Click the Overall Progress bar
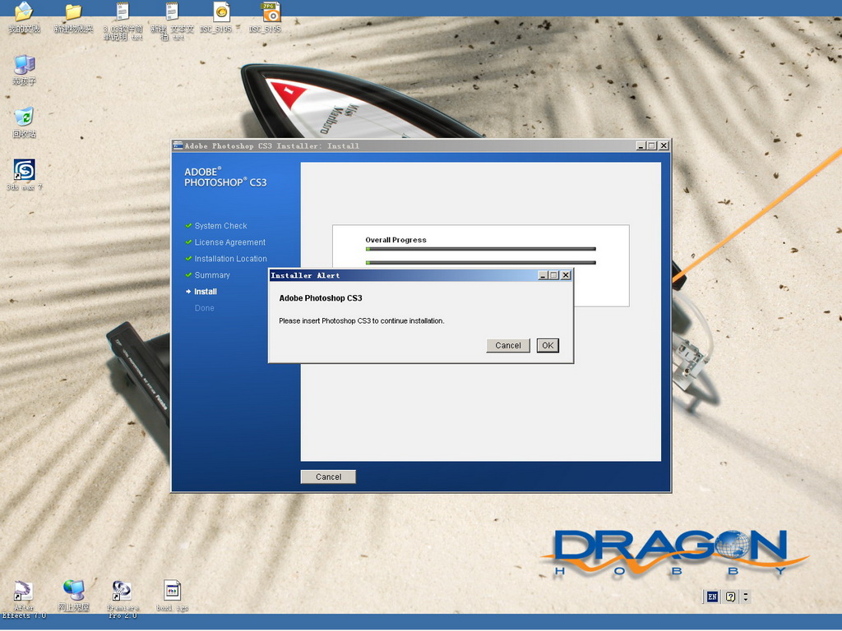Image resolution: width=842 pixels, height=631 pixels. (480, 249)
